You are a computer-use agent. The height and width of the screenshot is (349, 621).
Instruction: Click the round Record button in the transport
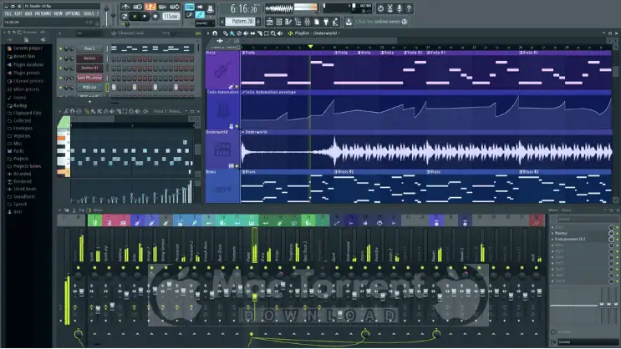(x=155, y=16)
